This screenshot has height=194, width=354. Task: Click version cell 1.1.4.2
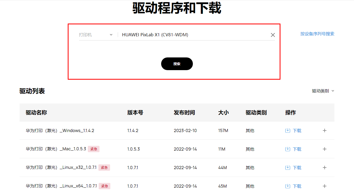click(133, 130)
